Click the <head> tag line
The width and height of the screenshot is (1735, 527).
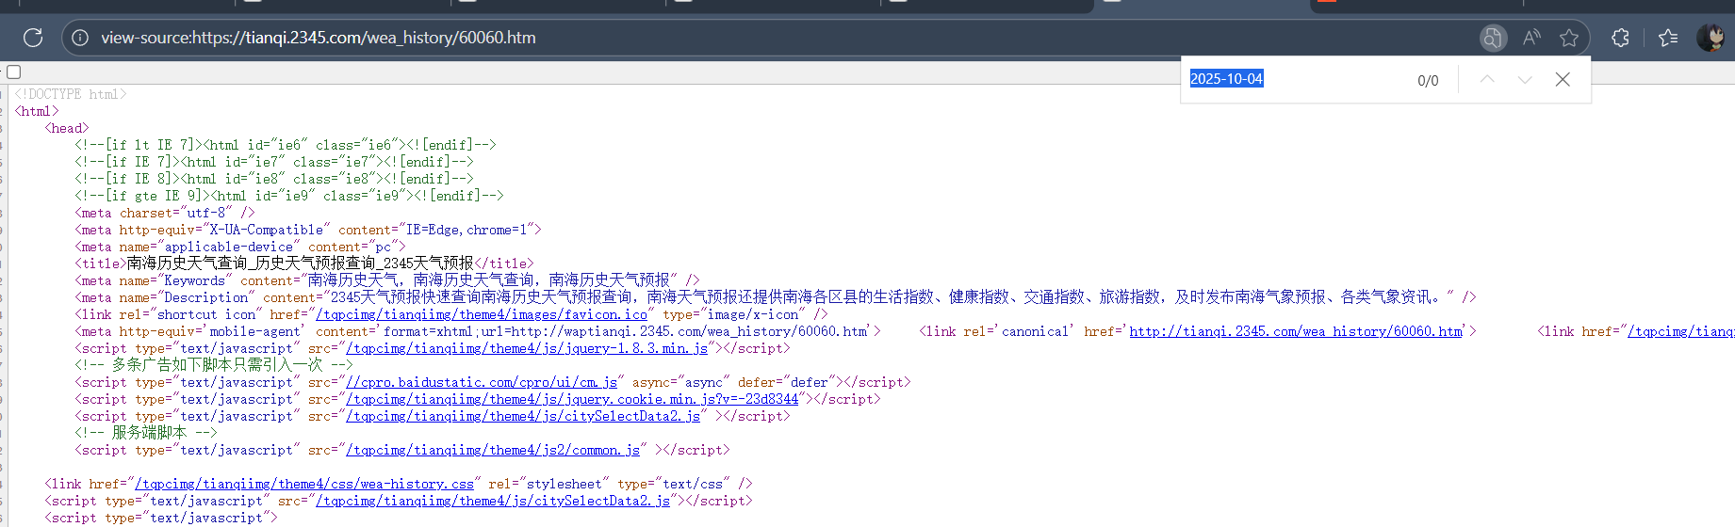pyautogui.click(x=67, y=128)
